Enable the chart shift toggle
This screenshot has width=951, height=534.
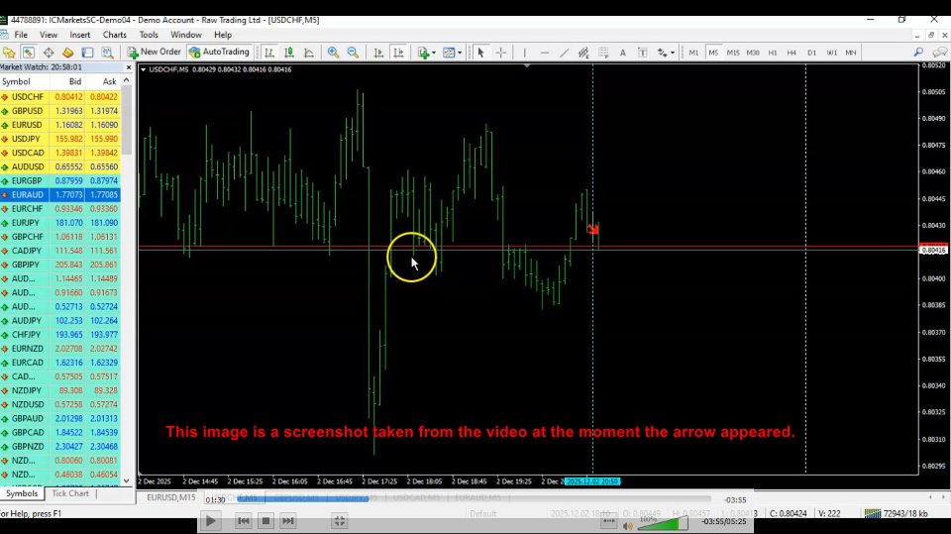click(x=398, y=53)
